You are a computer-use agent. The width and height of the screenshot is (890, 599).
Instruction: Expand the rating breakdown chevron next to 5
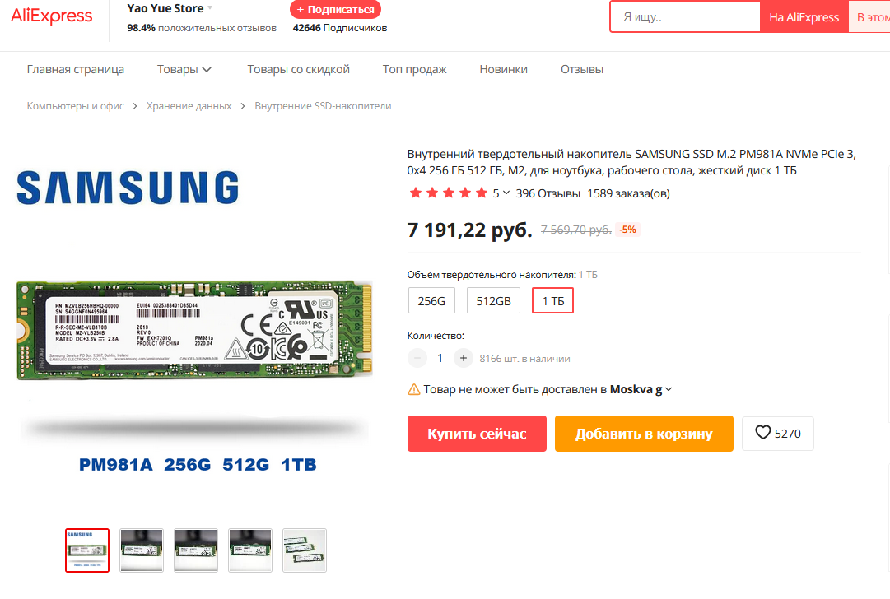506,193
